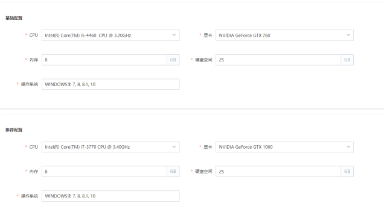Click the basic config memory input field
This screenshot has height=218, width=384.
104,60
